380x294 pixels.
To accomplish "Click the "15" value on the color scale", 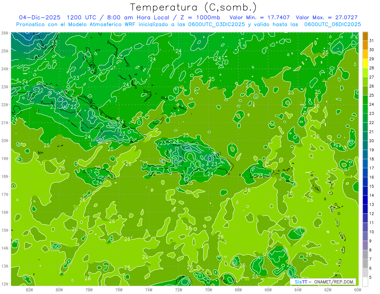I will 371,186.
